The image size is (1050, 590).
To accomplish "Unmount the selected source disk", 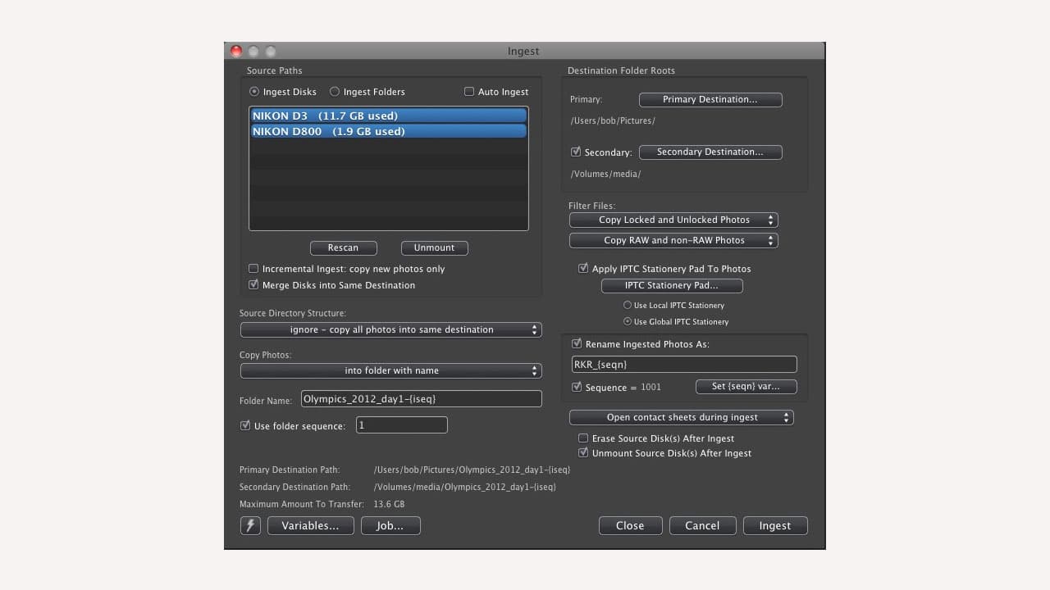I will coord(434,247).
